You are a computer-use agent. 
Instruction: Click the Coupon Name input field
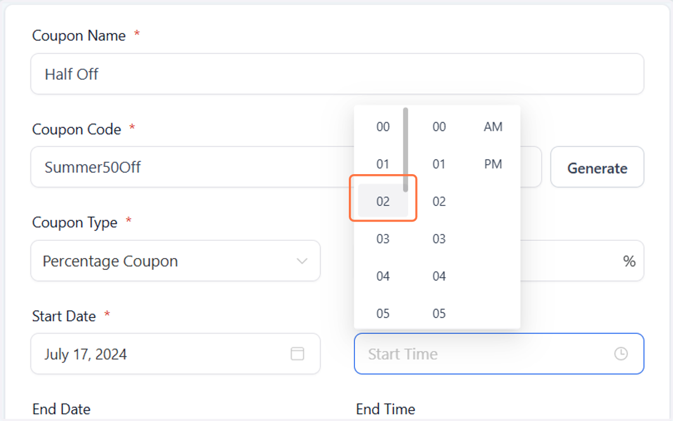coord(337,73)
